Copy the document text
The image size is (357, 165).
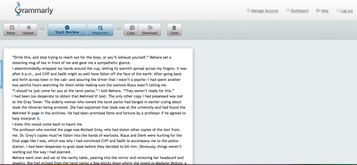tap(131, 30)
